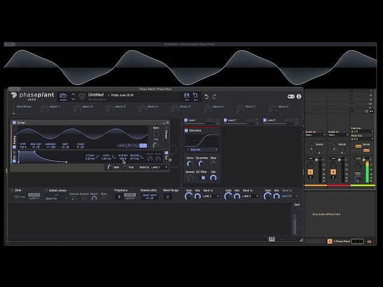Enable the Global Unison checkbox
Image resolution: width=383 pixels, height=287 pixels.
point(46,190)
